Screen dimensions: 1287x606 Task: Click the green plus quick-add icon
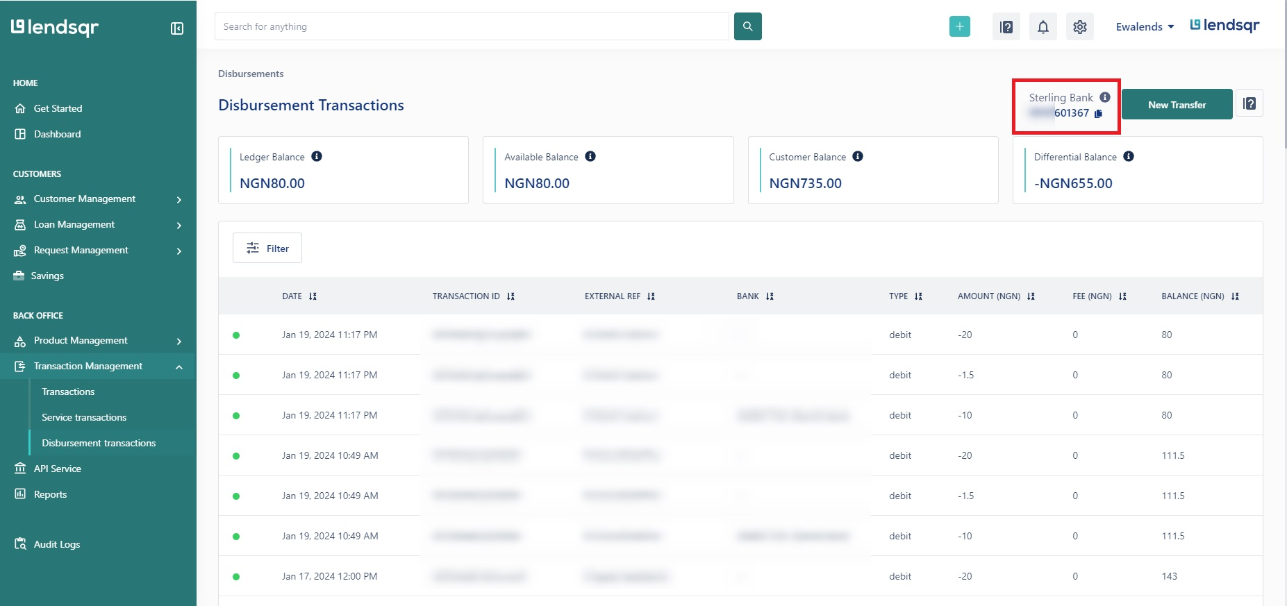[x=959, y=26]
